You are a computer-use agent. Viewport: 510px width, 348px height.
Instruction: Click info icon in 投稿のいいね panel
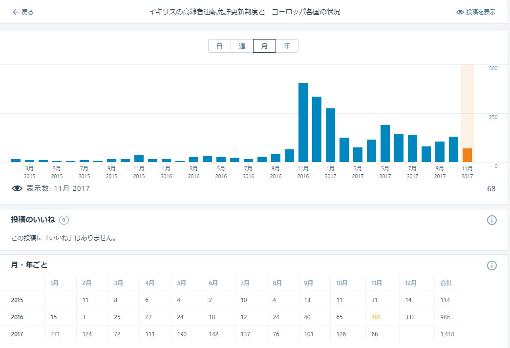pyautogui.click(x=491, y=220)
